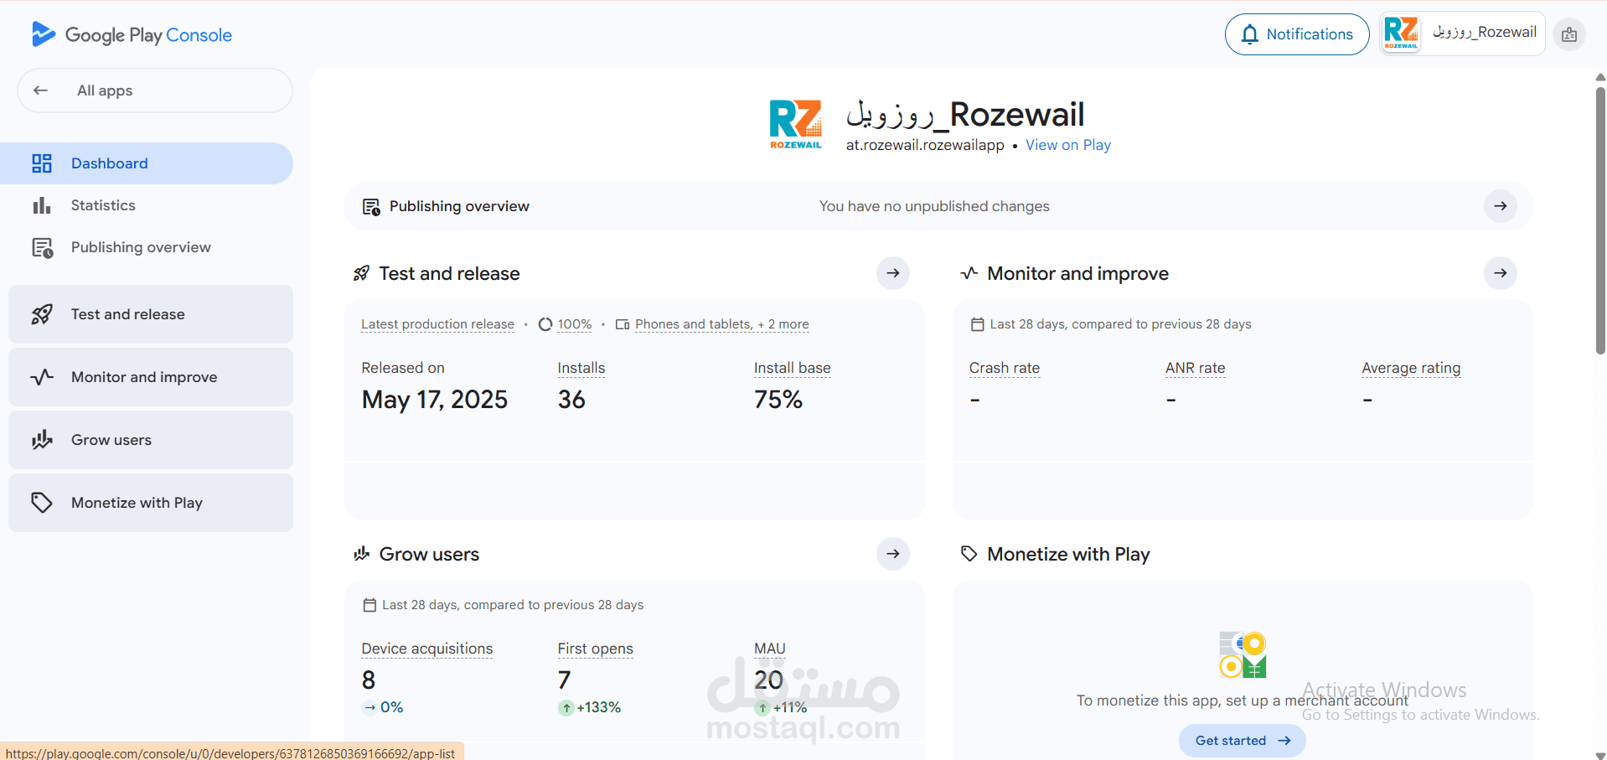Expand Monetize with Play sidebar section
This screenshot has height=760, width=1607.
(x=151, y=503)
